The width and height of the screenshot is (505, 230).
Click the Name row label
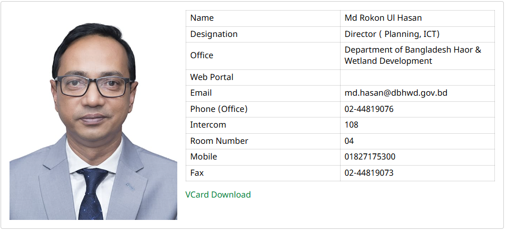(202, 18)
